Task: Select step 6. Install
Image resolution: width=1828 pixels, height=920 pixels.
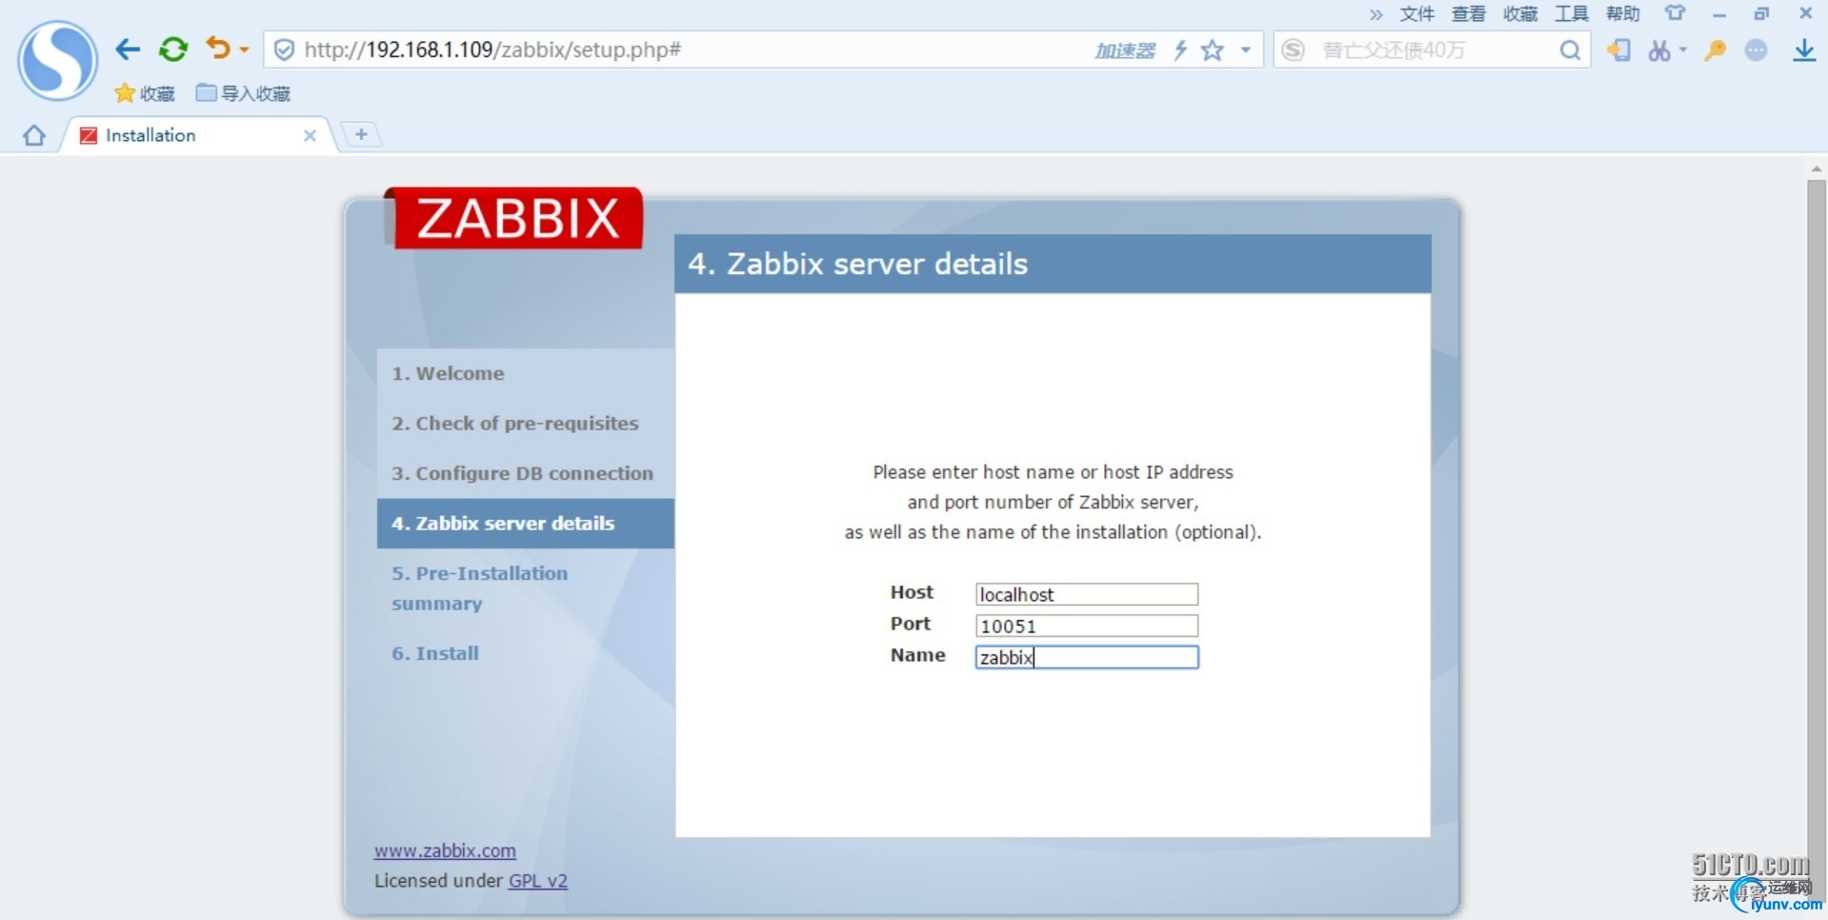Action: tap(435, 653)
